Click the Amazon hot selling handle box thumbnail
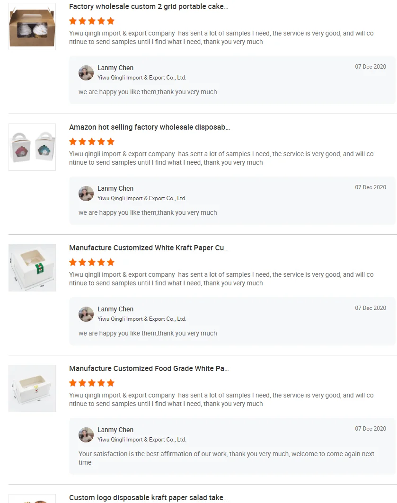The height and width of the screenshot is (503, 397). point(32,147)
